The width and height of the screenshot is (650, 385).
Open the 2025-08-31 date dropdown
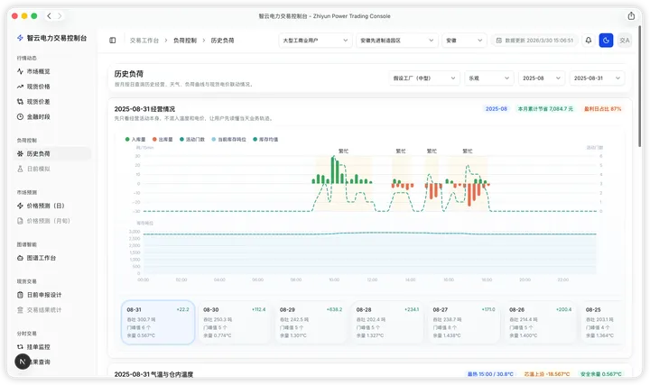pos(597,78)
